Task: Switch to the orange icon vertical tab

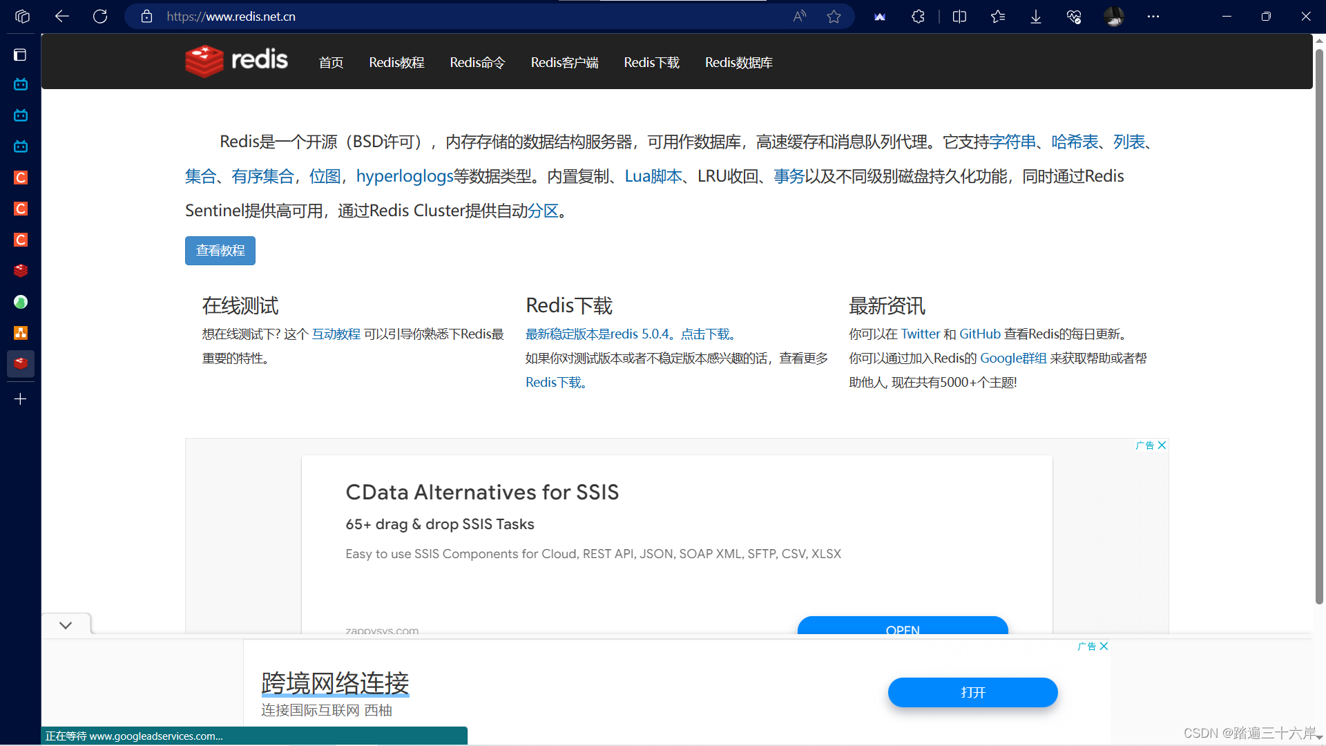Action: pos(21,333)
